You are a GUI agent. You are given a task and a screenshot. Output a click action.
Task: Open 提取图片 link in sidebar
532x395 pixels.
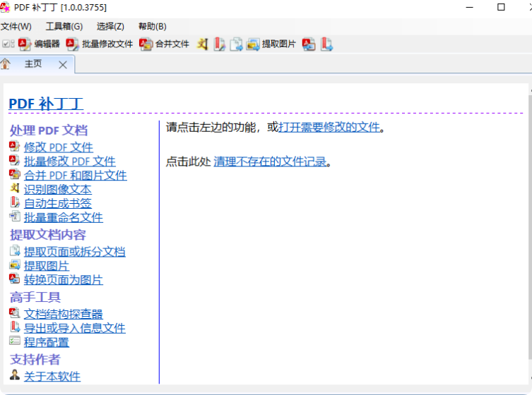[47, 266]
